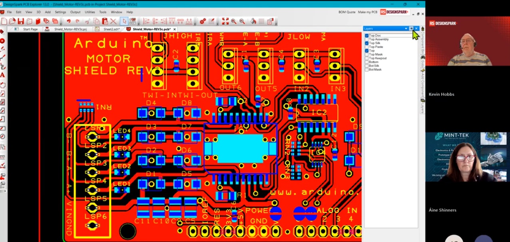Image resolution: width=510 pixels, height=242 pixels.
Task: Click the Undo arrow in toolbar
Action: click(69, 21)
